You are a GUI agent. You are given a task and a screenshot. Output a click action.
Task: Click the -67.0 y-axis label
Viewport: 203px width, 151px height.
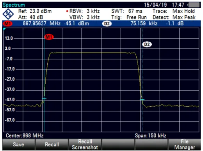tap(10, 120)
